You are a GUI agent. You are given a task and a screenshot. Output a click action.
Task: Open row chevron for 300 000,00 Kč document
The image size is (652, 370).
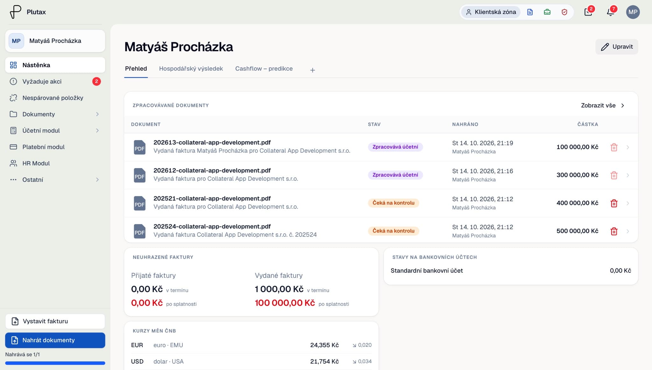[x=628, y=175]
